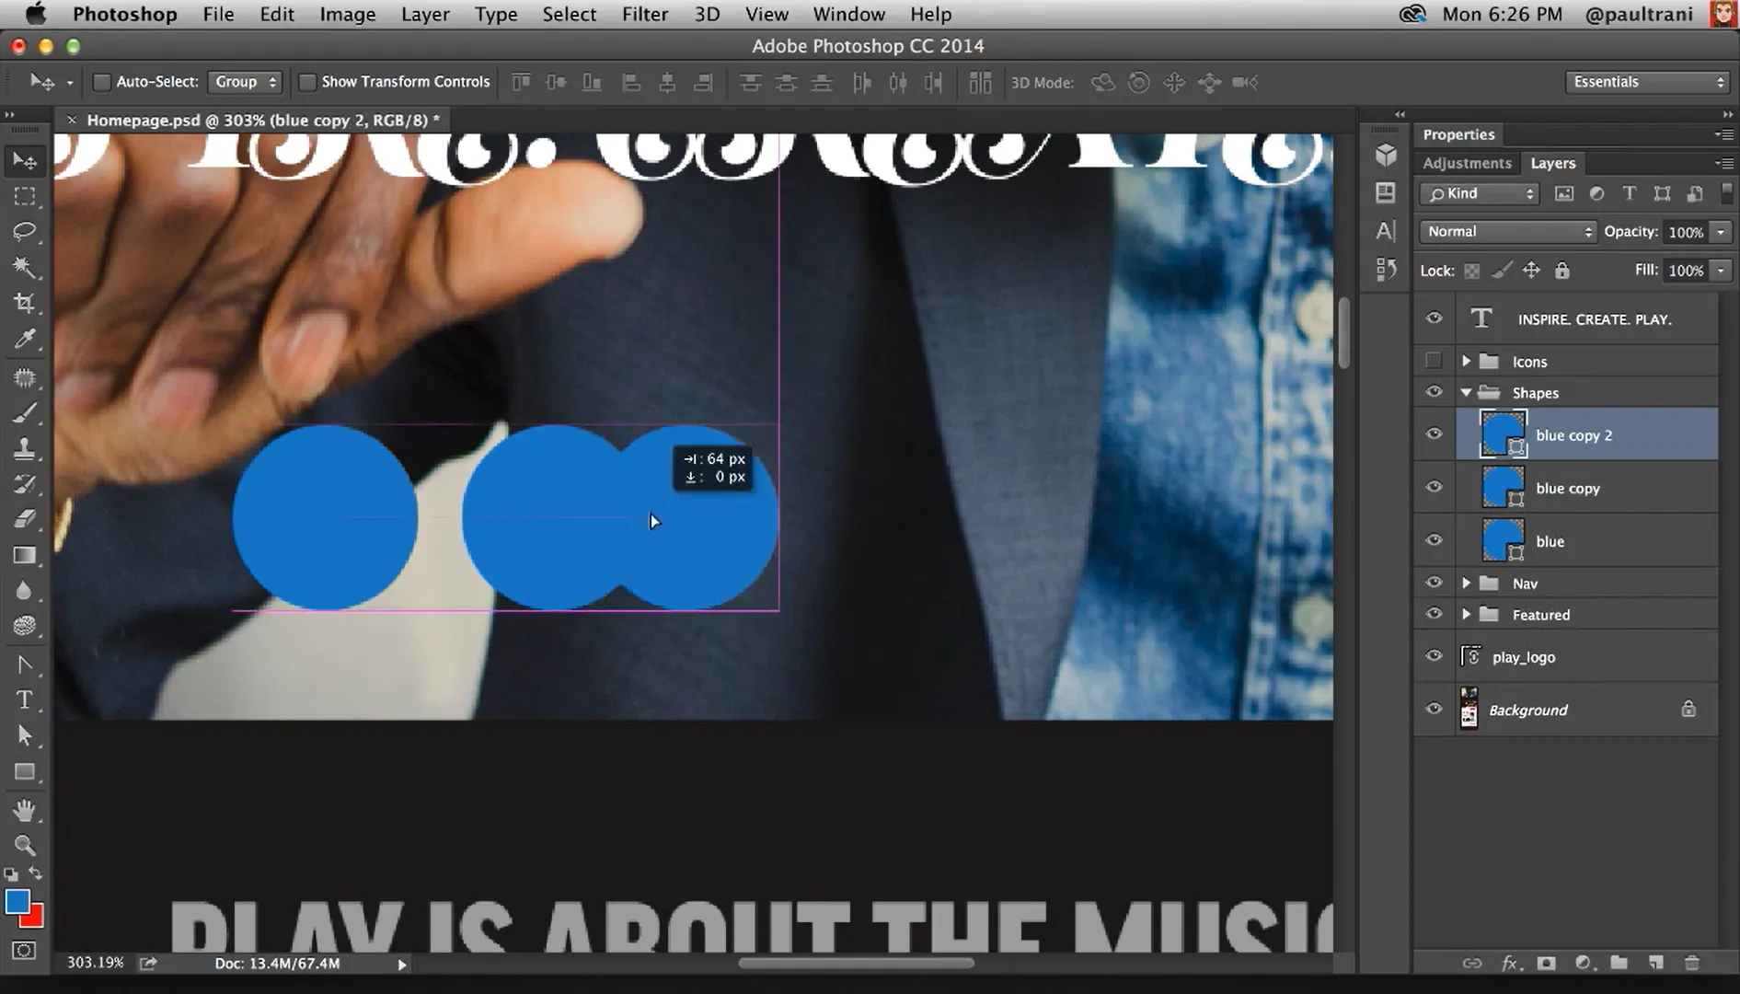Expand the Icons layer group

(1466, 362)
